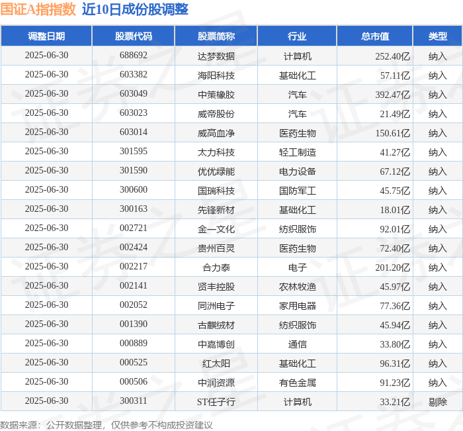Select stock name 贵州百灵
This screenshot has height=431, width=463.
pos(216,248)
